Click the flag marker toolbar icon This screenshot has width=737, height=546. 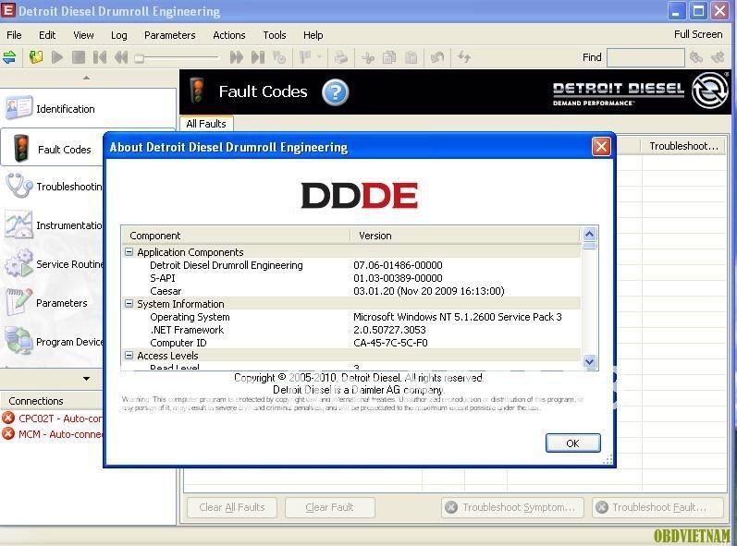304,57
